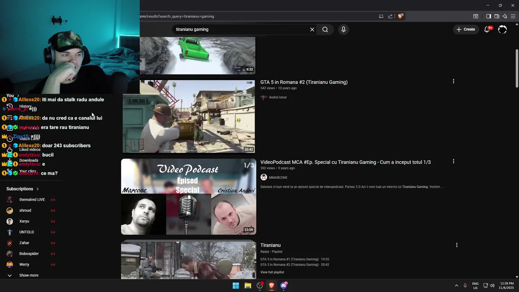
Task: Click the magnifying glass search button
Action: [325, 29]
